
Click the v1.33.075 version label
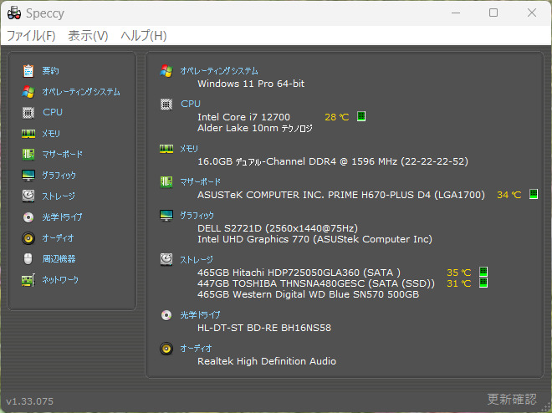coord(29,401)
